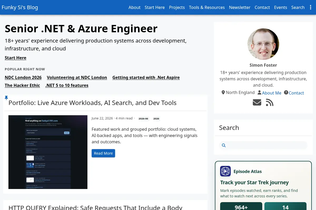Open the Contact link in profile card

pyautogui.click(x=296, y=93)
